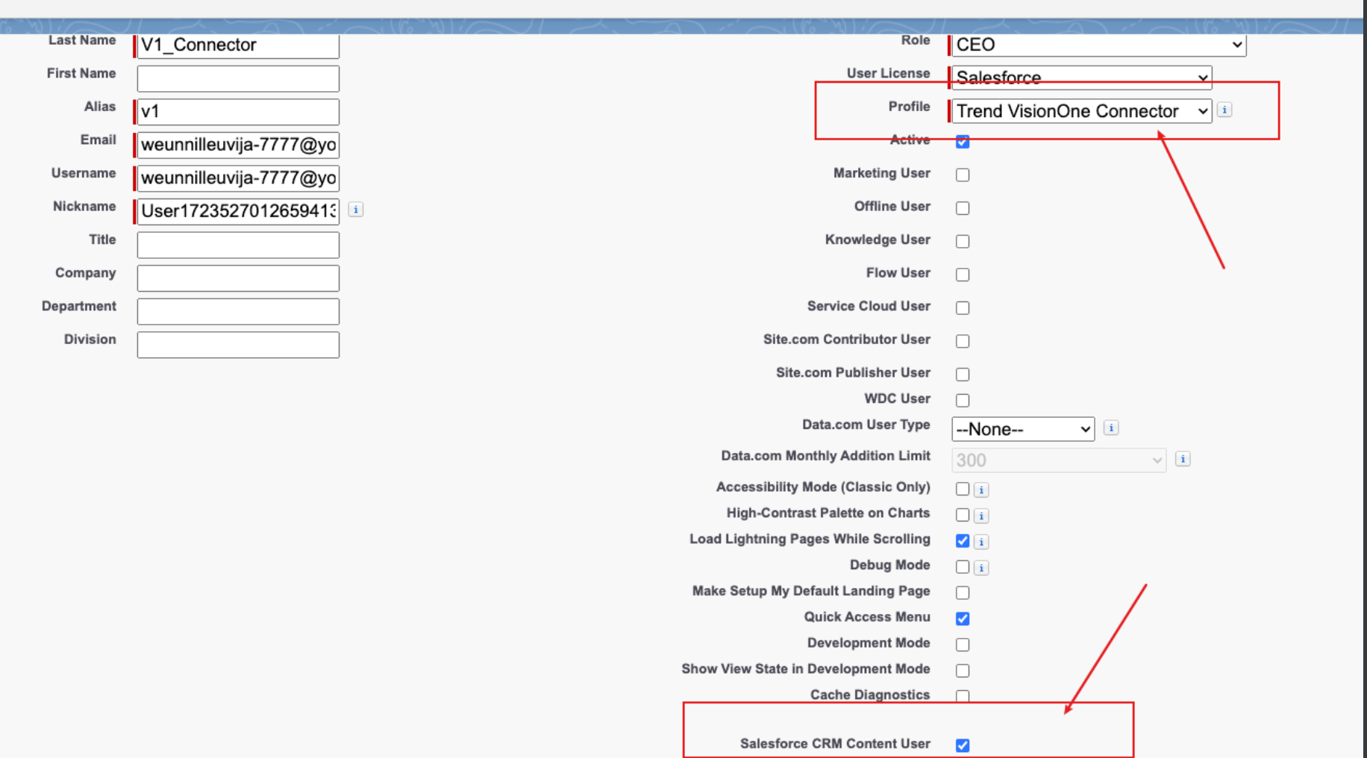Click the info icon next to Nickname field
This screenshot has width=1367, height=758.
pos(356,210)
